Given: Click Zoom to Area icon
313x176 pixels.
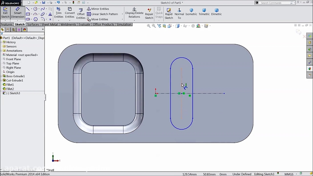Looking at the screenshot, I should (x=154, y=26).
